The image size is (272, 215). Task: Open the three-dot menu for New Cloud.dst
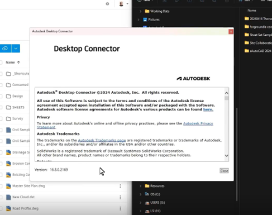[x=120, y=197]
